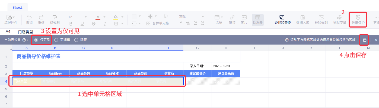Click the 数据入库 data import icon
The image size is (379, 108).
[303, 19]
